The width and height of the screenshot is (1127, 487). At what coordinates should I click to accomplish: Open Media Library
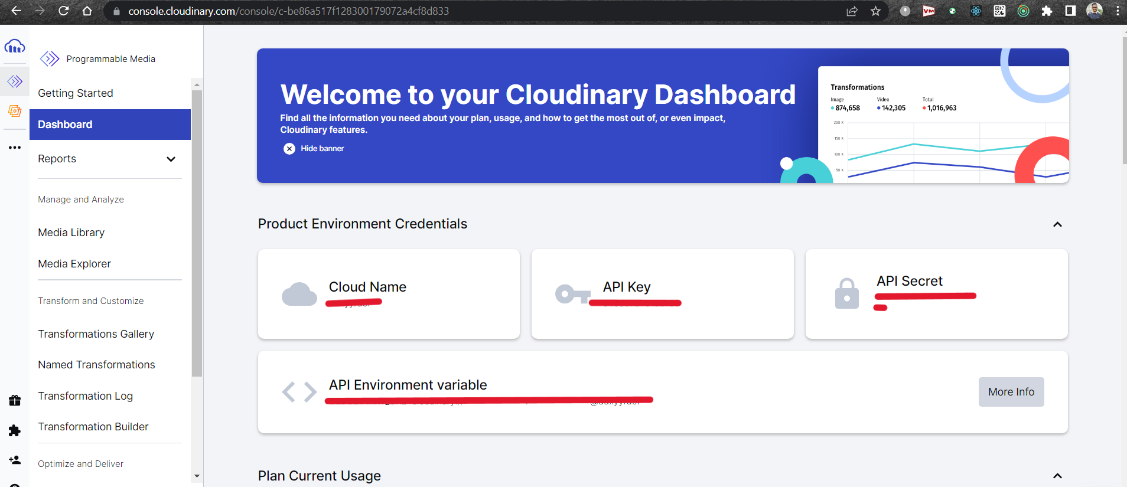pyautogui.click(x=71, y=233)
